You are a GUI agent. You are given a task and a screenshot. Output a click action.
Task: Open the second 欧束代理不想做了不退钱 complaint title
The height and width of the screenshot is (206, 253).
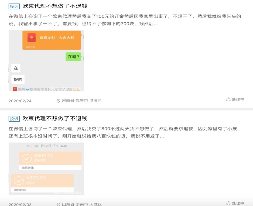(x=55, y=118)
